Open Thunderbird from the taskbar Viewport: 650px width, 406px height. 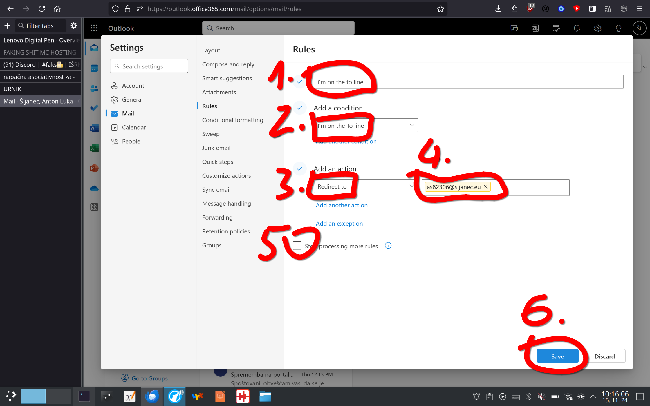tap(152, 396)
